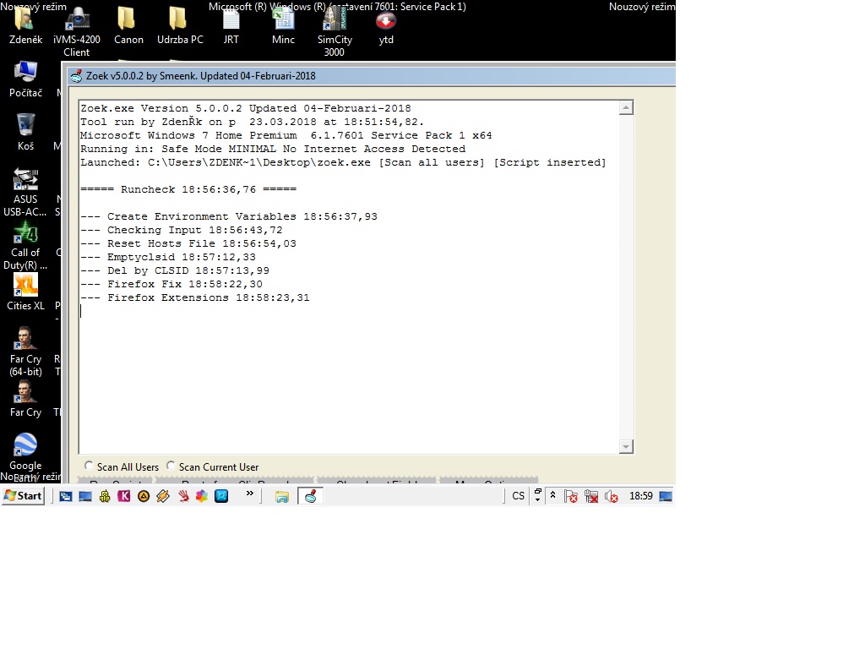Open the Udrzba PC folder
865x649 pixels.
180,25
